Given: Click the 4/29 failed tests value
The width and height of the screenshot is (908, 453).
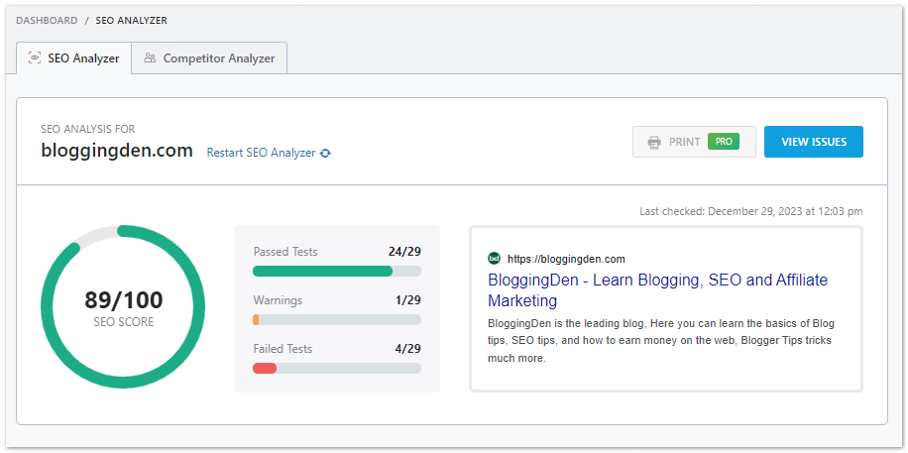Looking at the screenshot, I should click(407, 349).
